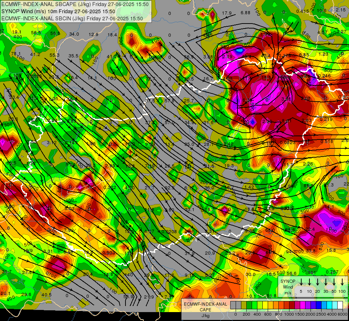Image resolution: width=349 pixels, height=321 pixels.
Task: Select the 2500 tick label on CAPE scale
Action: [x=321, y=314]
